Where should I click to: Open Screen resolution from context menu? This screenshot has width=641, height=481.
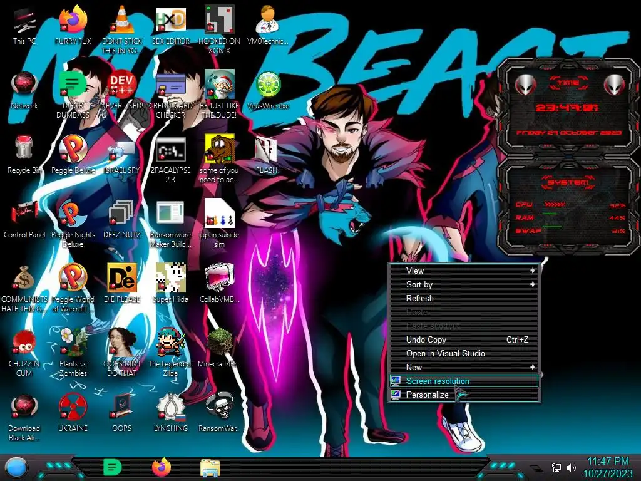464,381
